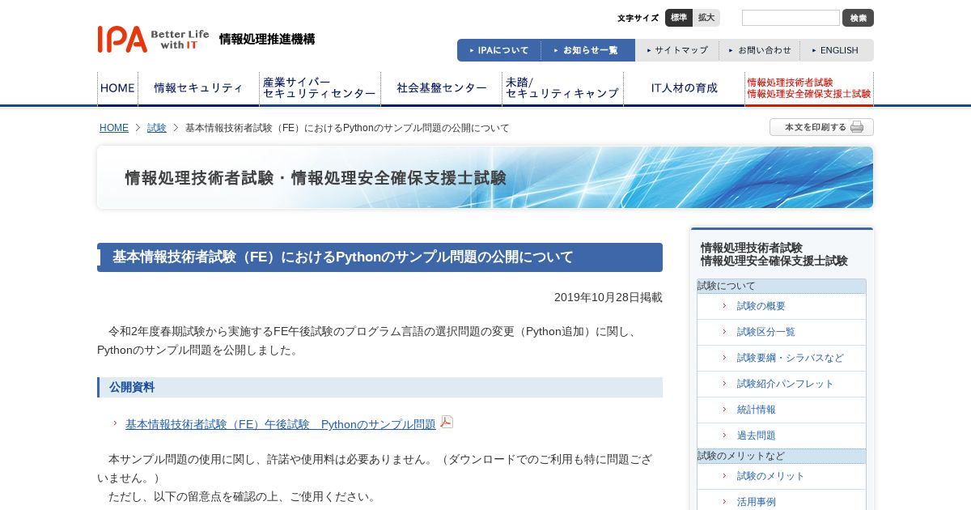Open sidebar link 試験の概要
This screenshot has height=510, width=971.
click(x=761, y=306)
